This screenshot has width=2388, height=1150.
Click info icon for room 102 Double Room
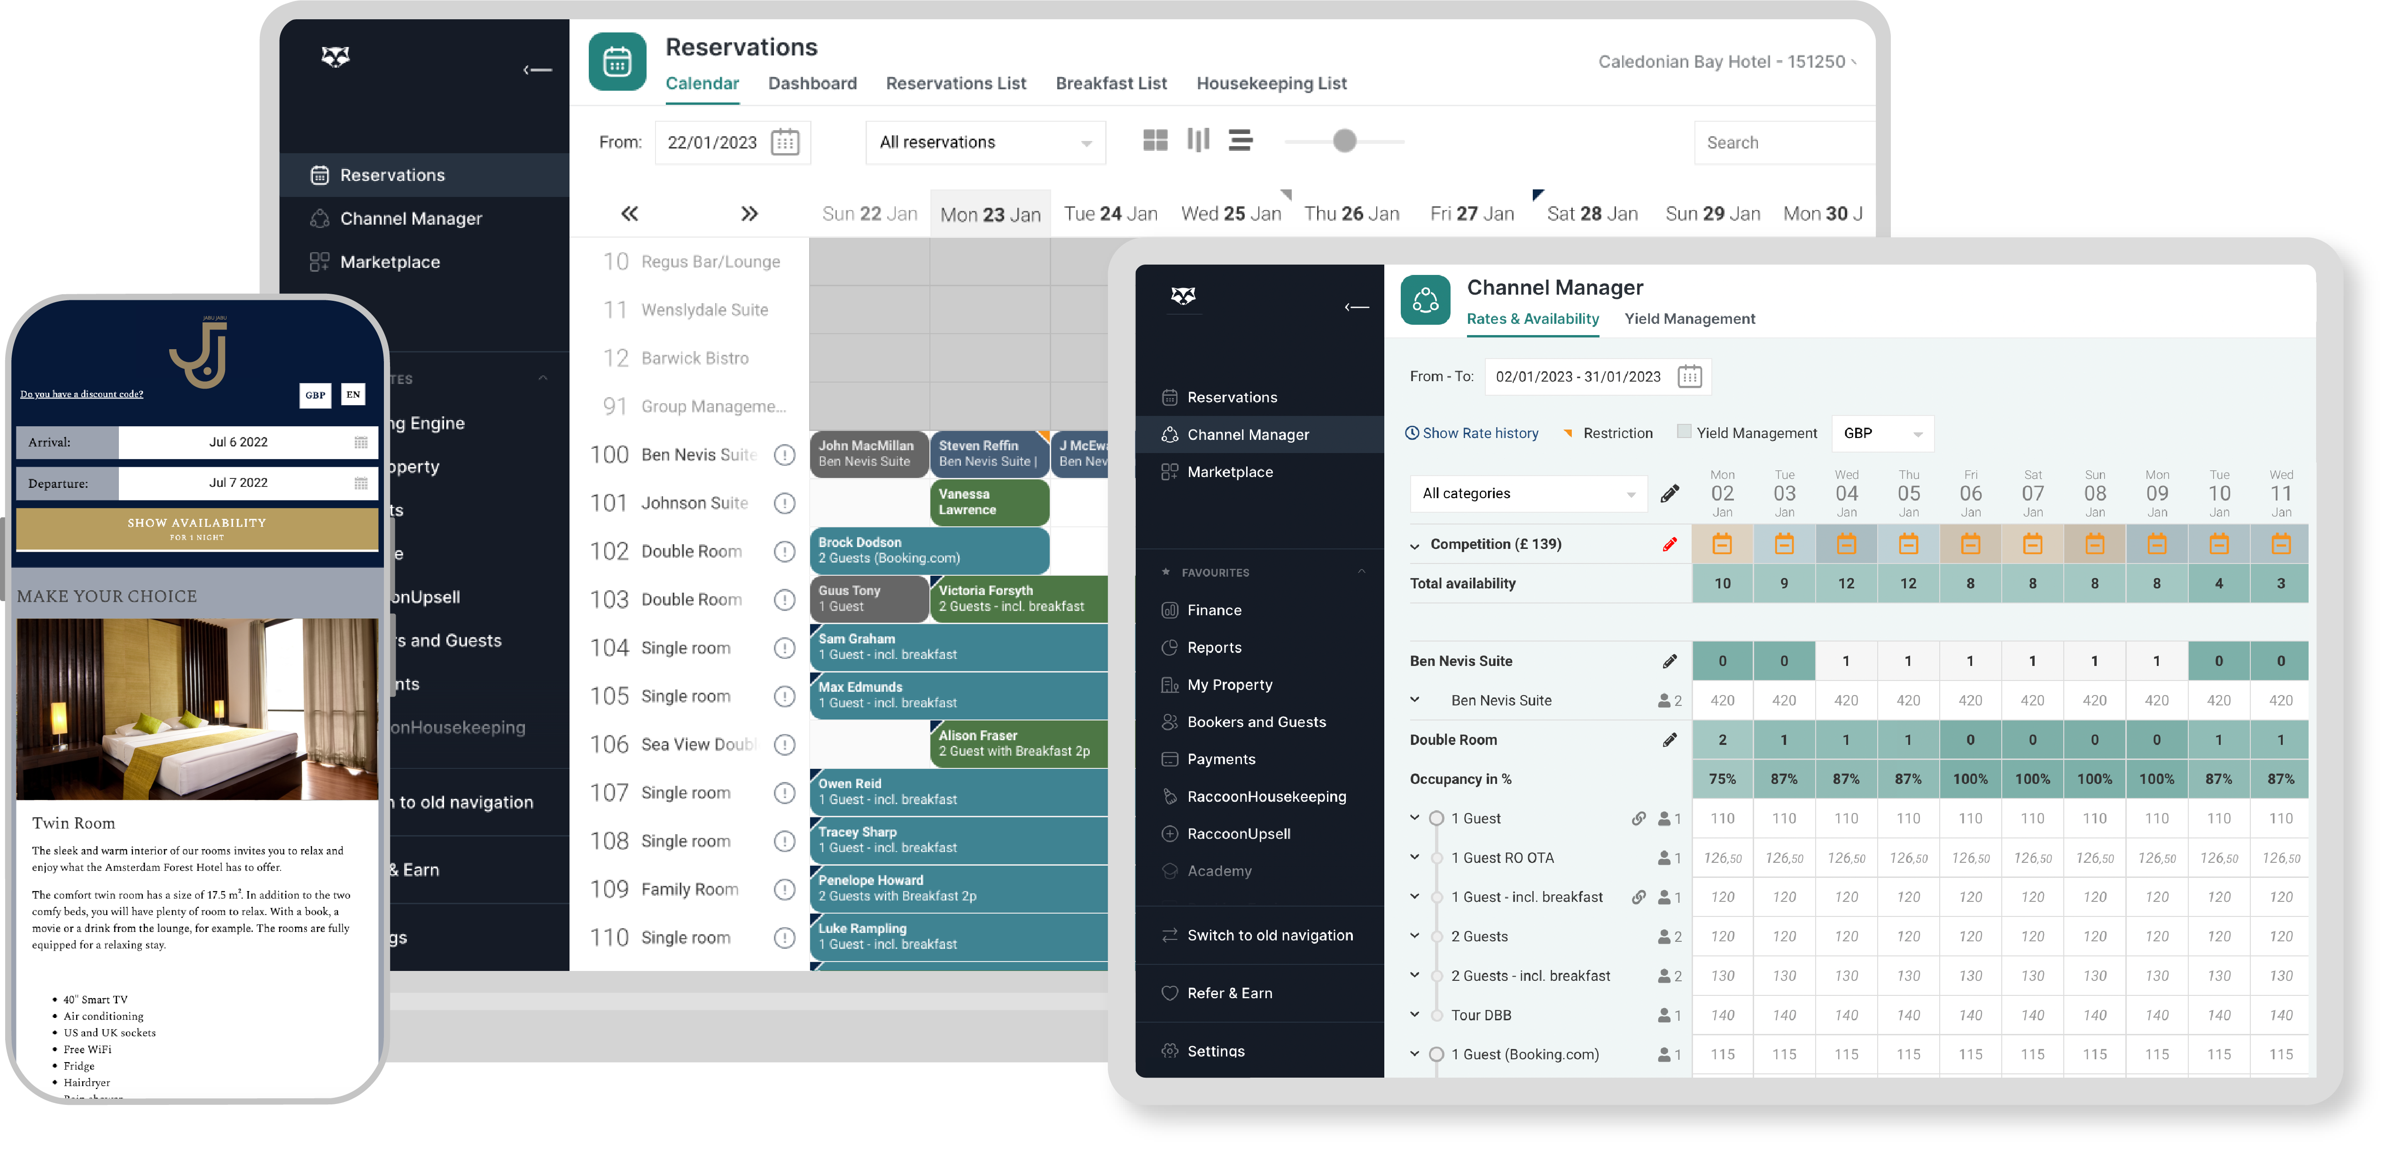pos(784,551)
